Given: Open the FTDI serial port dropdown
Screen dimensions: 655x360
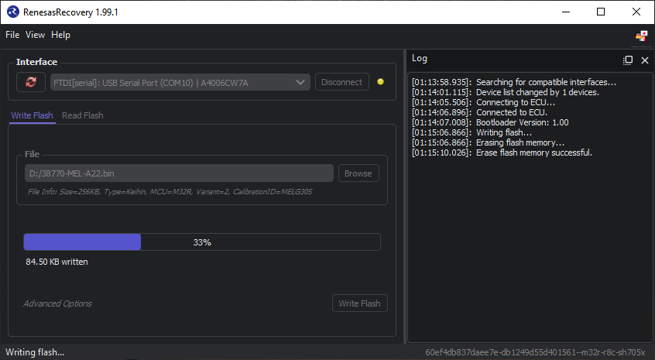Looking at the screenshot, I should (180, 82).
